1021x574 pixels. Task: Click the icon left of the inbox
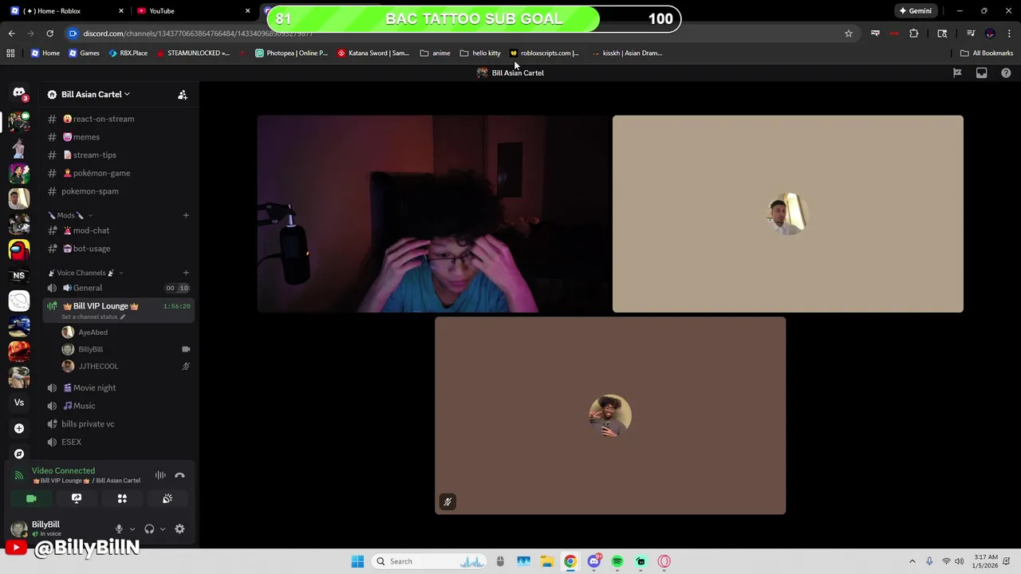pos(957,73)
